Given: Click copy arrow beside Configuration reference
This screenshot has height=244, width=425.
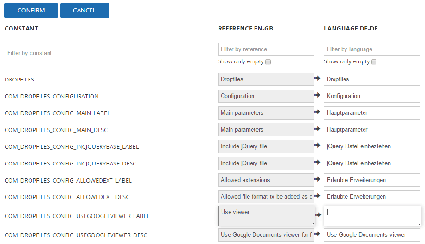Looking at the screenshot, I should (x=317, y=95).
